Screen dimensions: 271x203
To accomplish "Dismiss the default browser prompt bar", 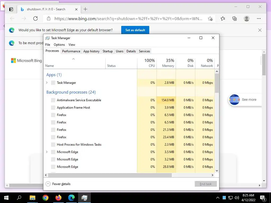I will point(260,30).
